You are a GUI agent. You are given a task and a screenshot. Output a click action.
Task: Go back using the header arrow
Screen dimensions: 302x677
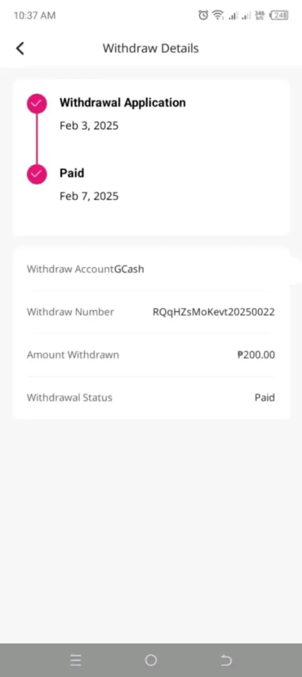tap(20, 48)
